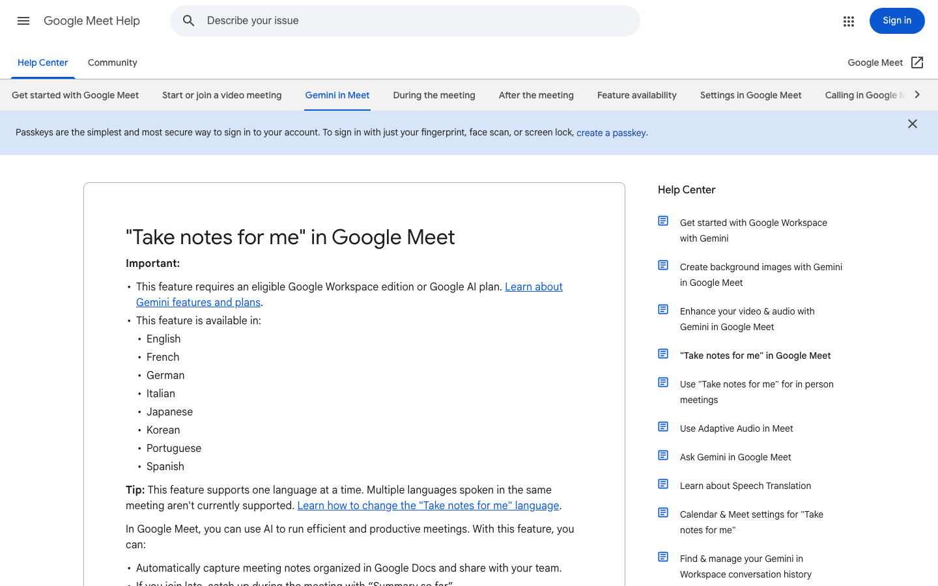Open Start or join a video meeting category
The image size is (938, 586).
tap(221, 95)
